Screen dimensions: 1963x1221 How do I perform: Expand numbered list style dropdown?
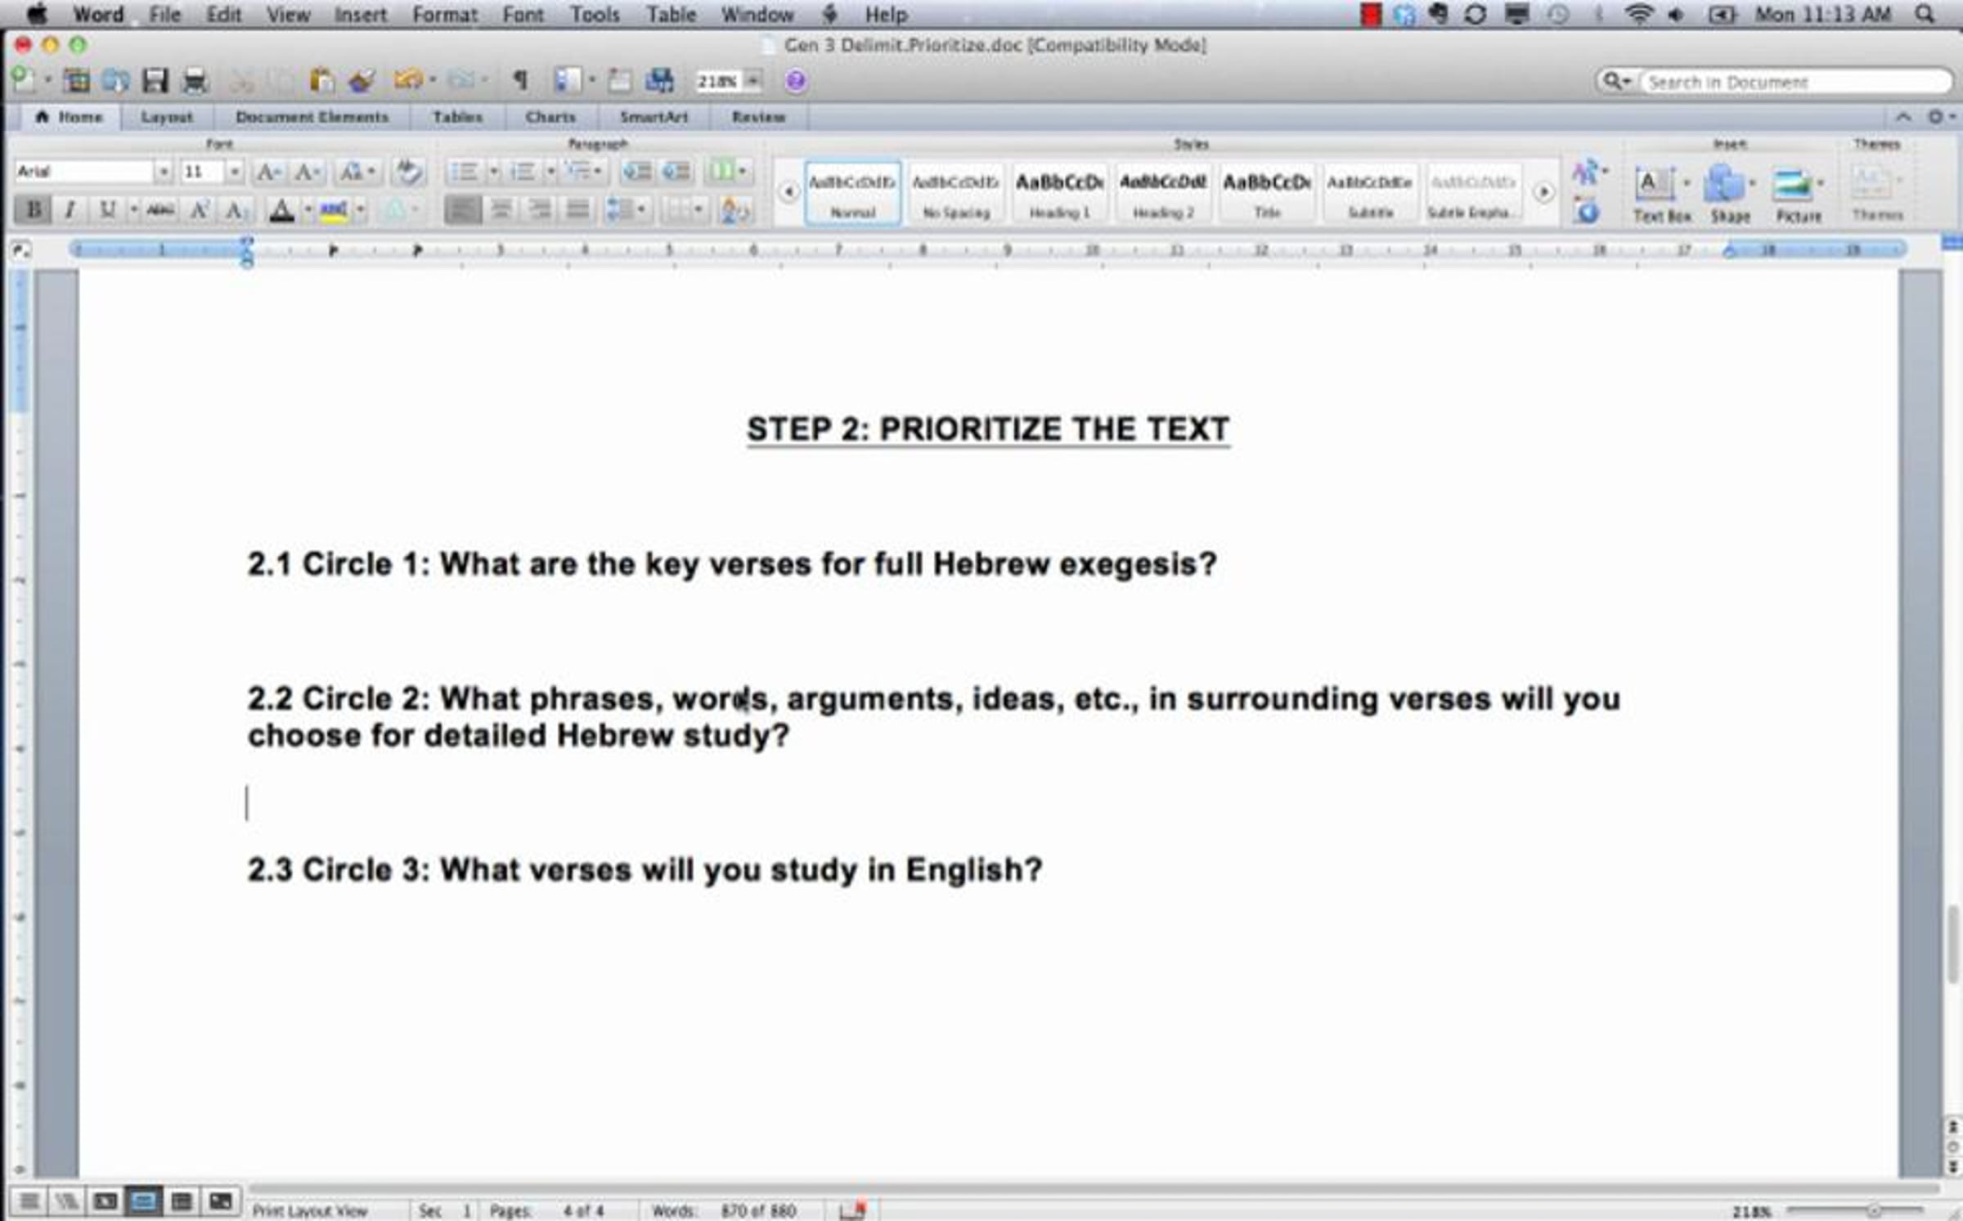tap(550, 172)
